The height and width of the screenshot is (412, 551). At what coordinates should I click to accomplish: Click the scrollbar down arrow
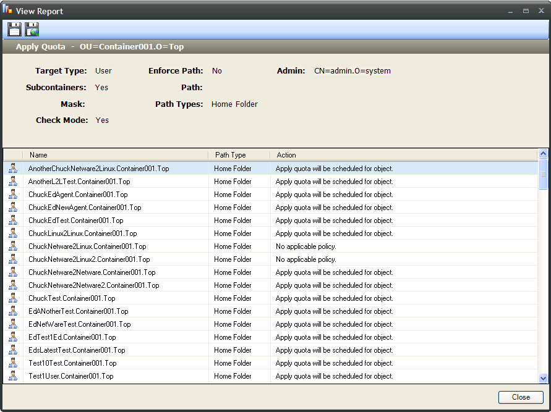(543, 378)
